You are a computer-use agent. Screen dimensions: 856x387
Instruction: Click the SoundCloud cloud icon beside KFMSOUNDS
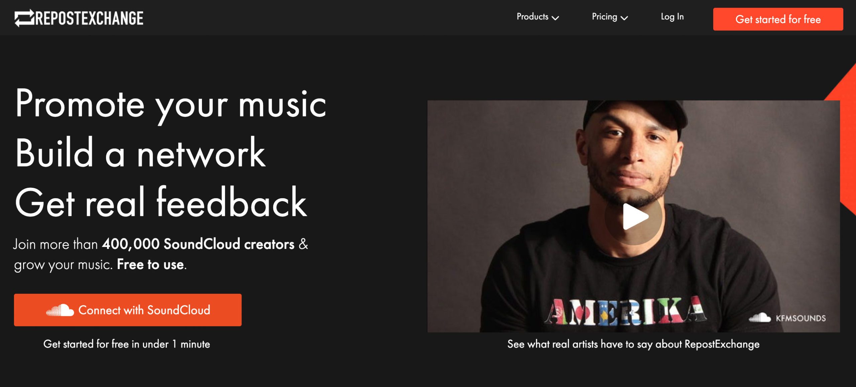click(760, 317)
